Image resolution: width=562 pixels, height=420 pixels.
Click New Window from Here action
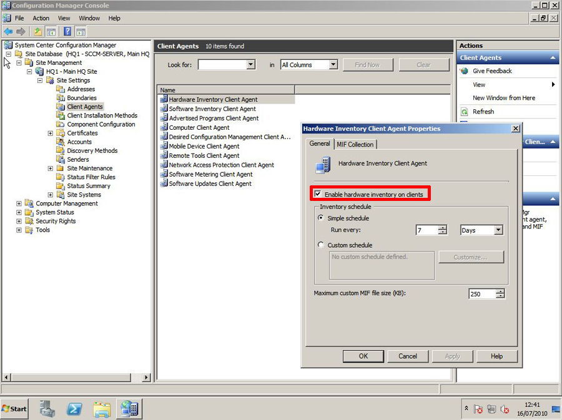pos(503,98)
